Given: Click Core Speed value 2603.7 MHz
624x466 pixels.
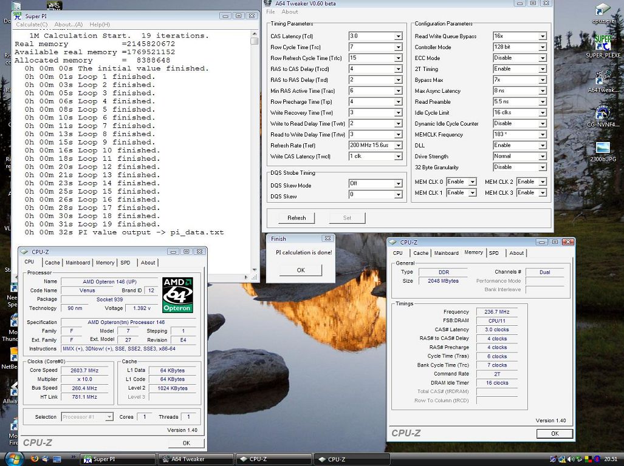Looking at the screenshot, I should click(x=84, y=370).
